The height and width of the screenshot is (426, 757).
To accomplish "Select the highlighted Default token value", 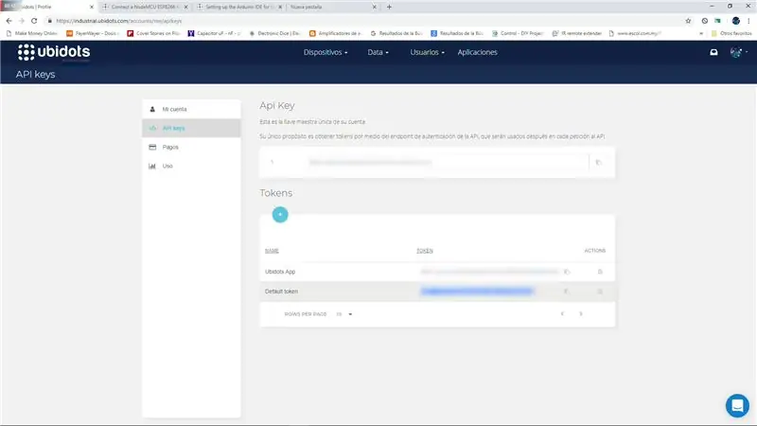I will [x=477, y=292].
